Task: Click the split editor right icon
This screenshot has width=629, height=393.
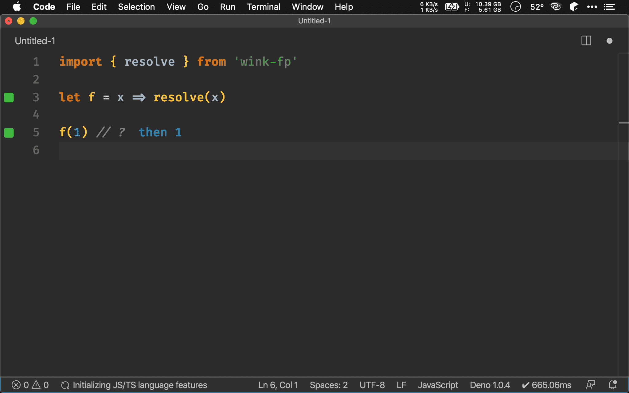Action: click(x=586, y=41)
